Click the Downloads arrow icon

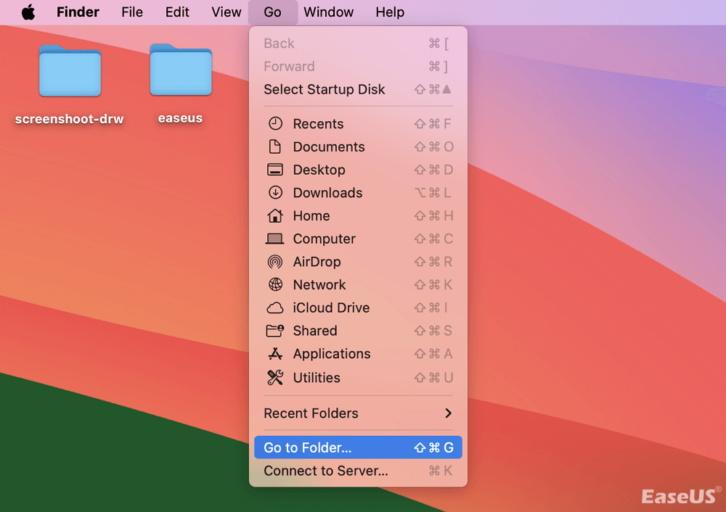(x=275, y=193)
